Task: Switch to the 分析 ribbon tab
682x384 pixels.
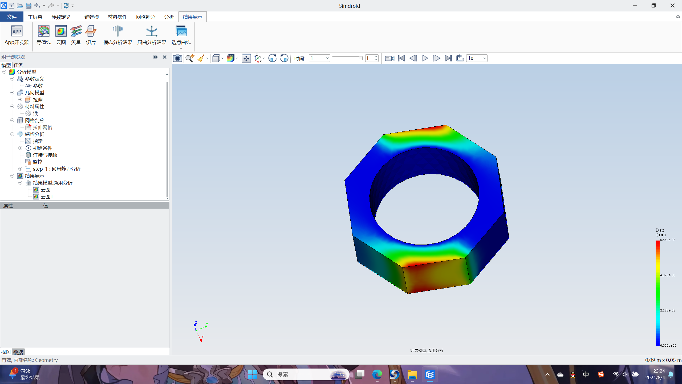Action: [169, 17]
